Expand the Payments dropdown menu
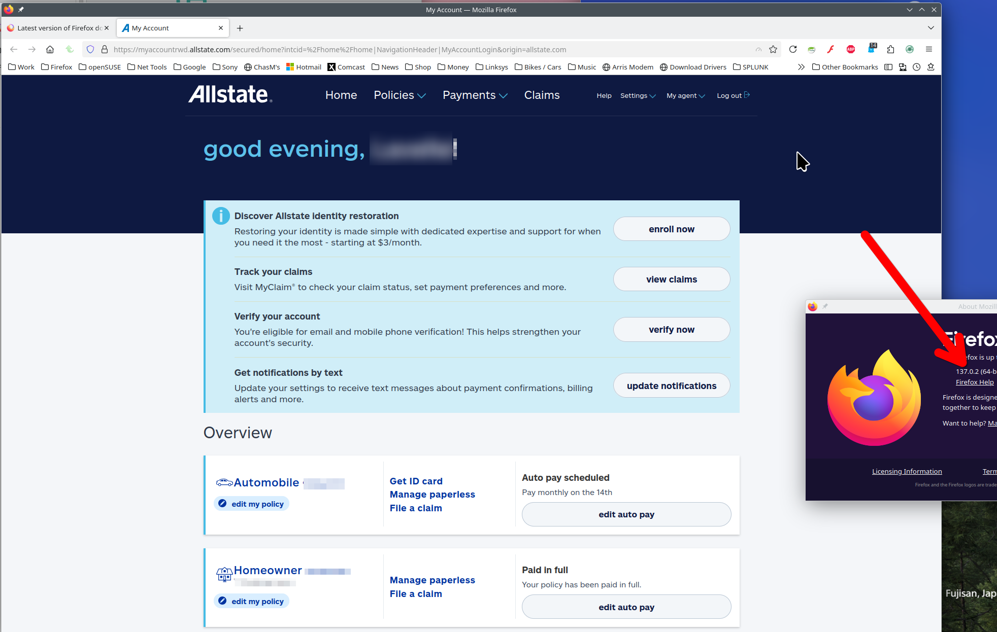This screenshot has height=632, width=997. [475, 95]
